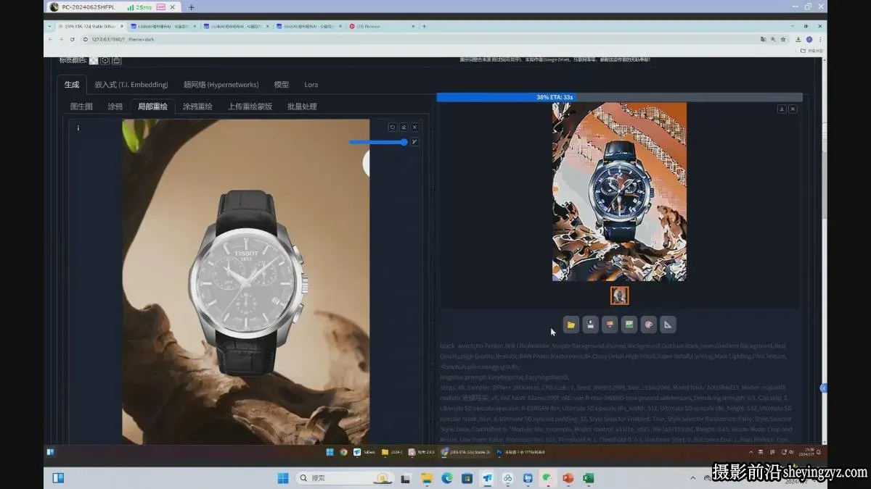Open Excel from the Windows taskbar
Image resolution: width=871 pixels, height=489 pixels.
[x=589, y=478]
